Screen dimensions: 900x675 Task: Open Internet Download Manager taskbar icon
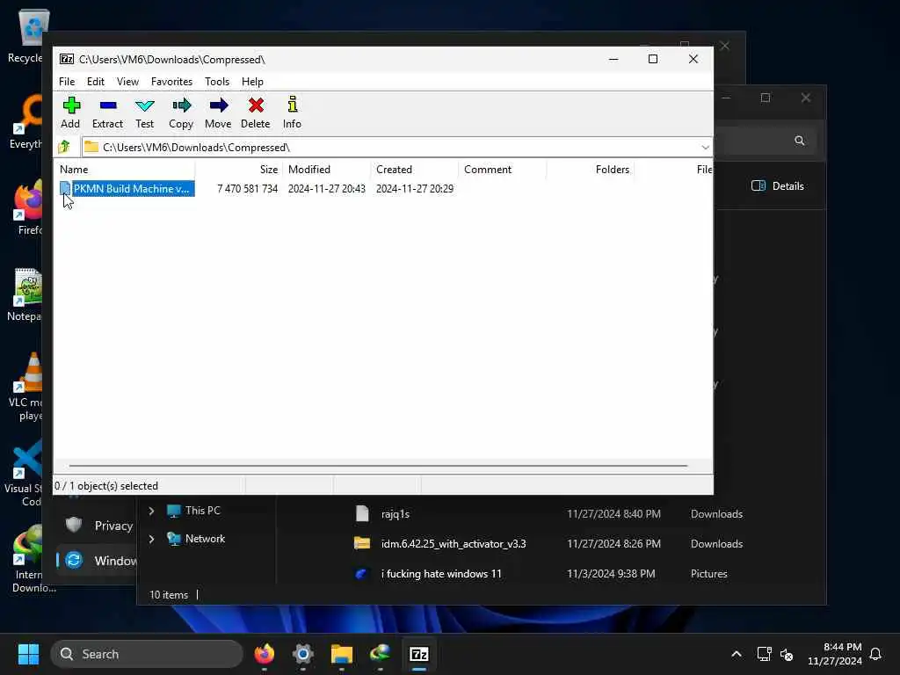[x=380, y=654]
